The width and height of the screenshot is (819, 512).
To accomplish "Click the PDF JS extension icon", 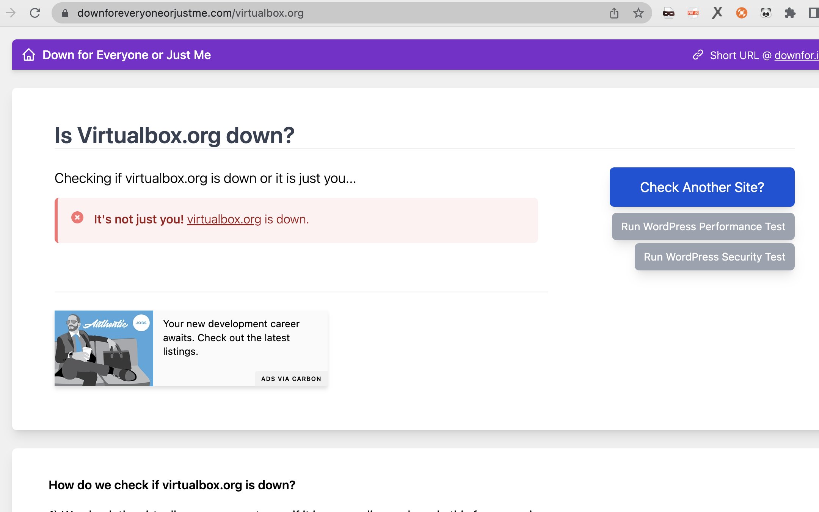I will click(x=693, y=13).
